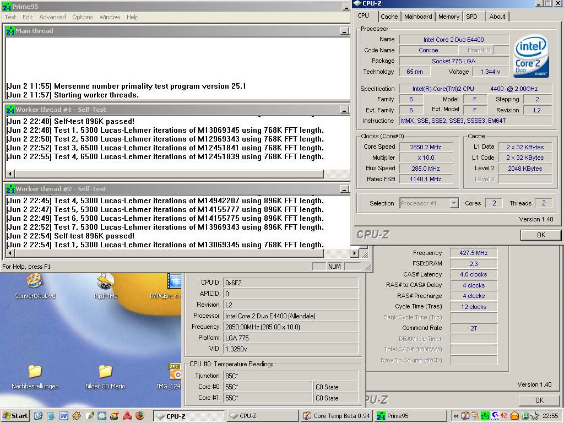Image resolution: width=564 pixels, height=423 pixels.
Task: Open the Nachbestellungen folder on the desktop
Action: tap(35, 377)
